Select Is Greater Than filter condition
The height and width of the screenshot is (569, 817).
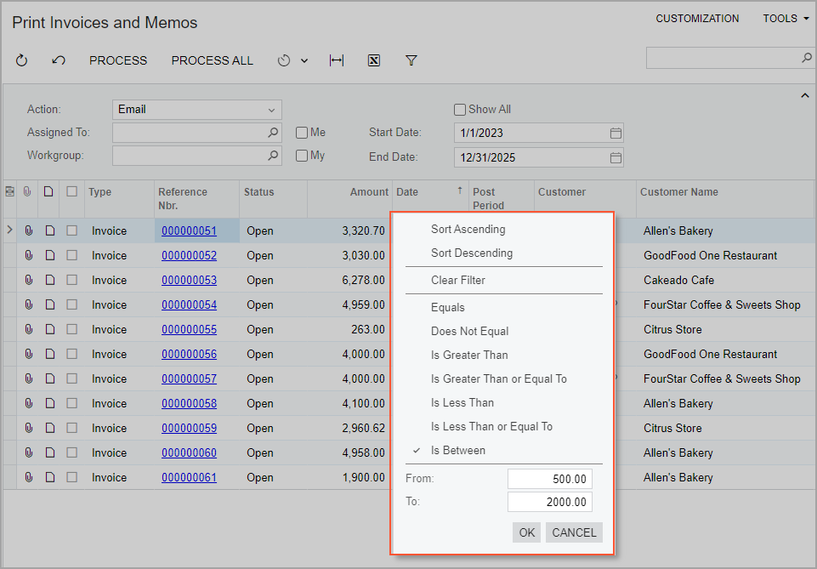pyautogui.click(x=469, y=355)
